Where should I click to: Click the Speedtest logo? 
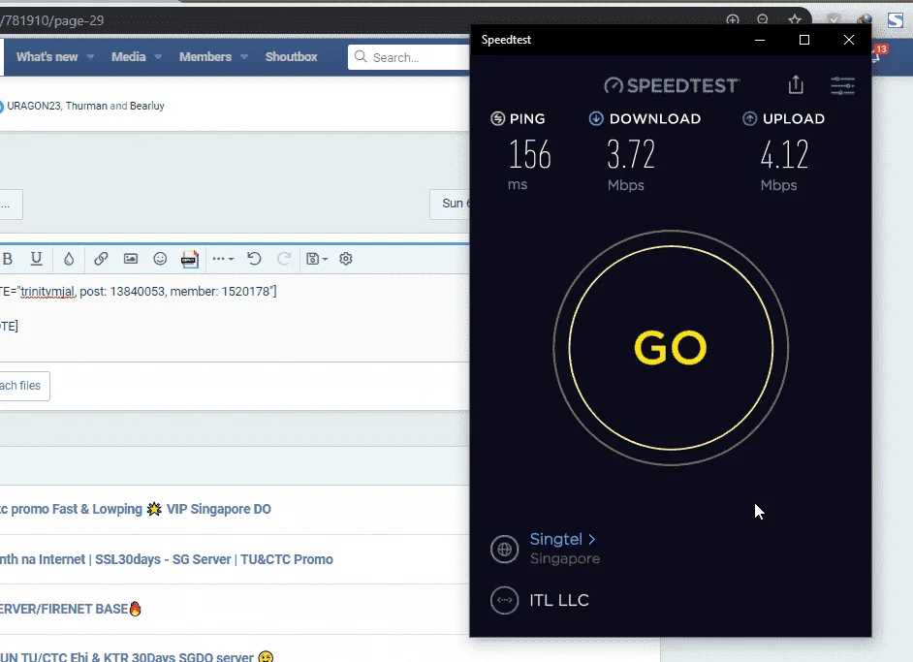click(672, 85)
